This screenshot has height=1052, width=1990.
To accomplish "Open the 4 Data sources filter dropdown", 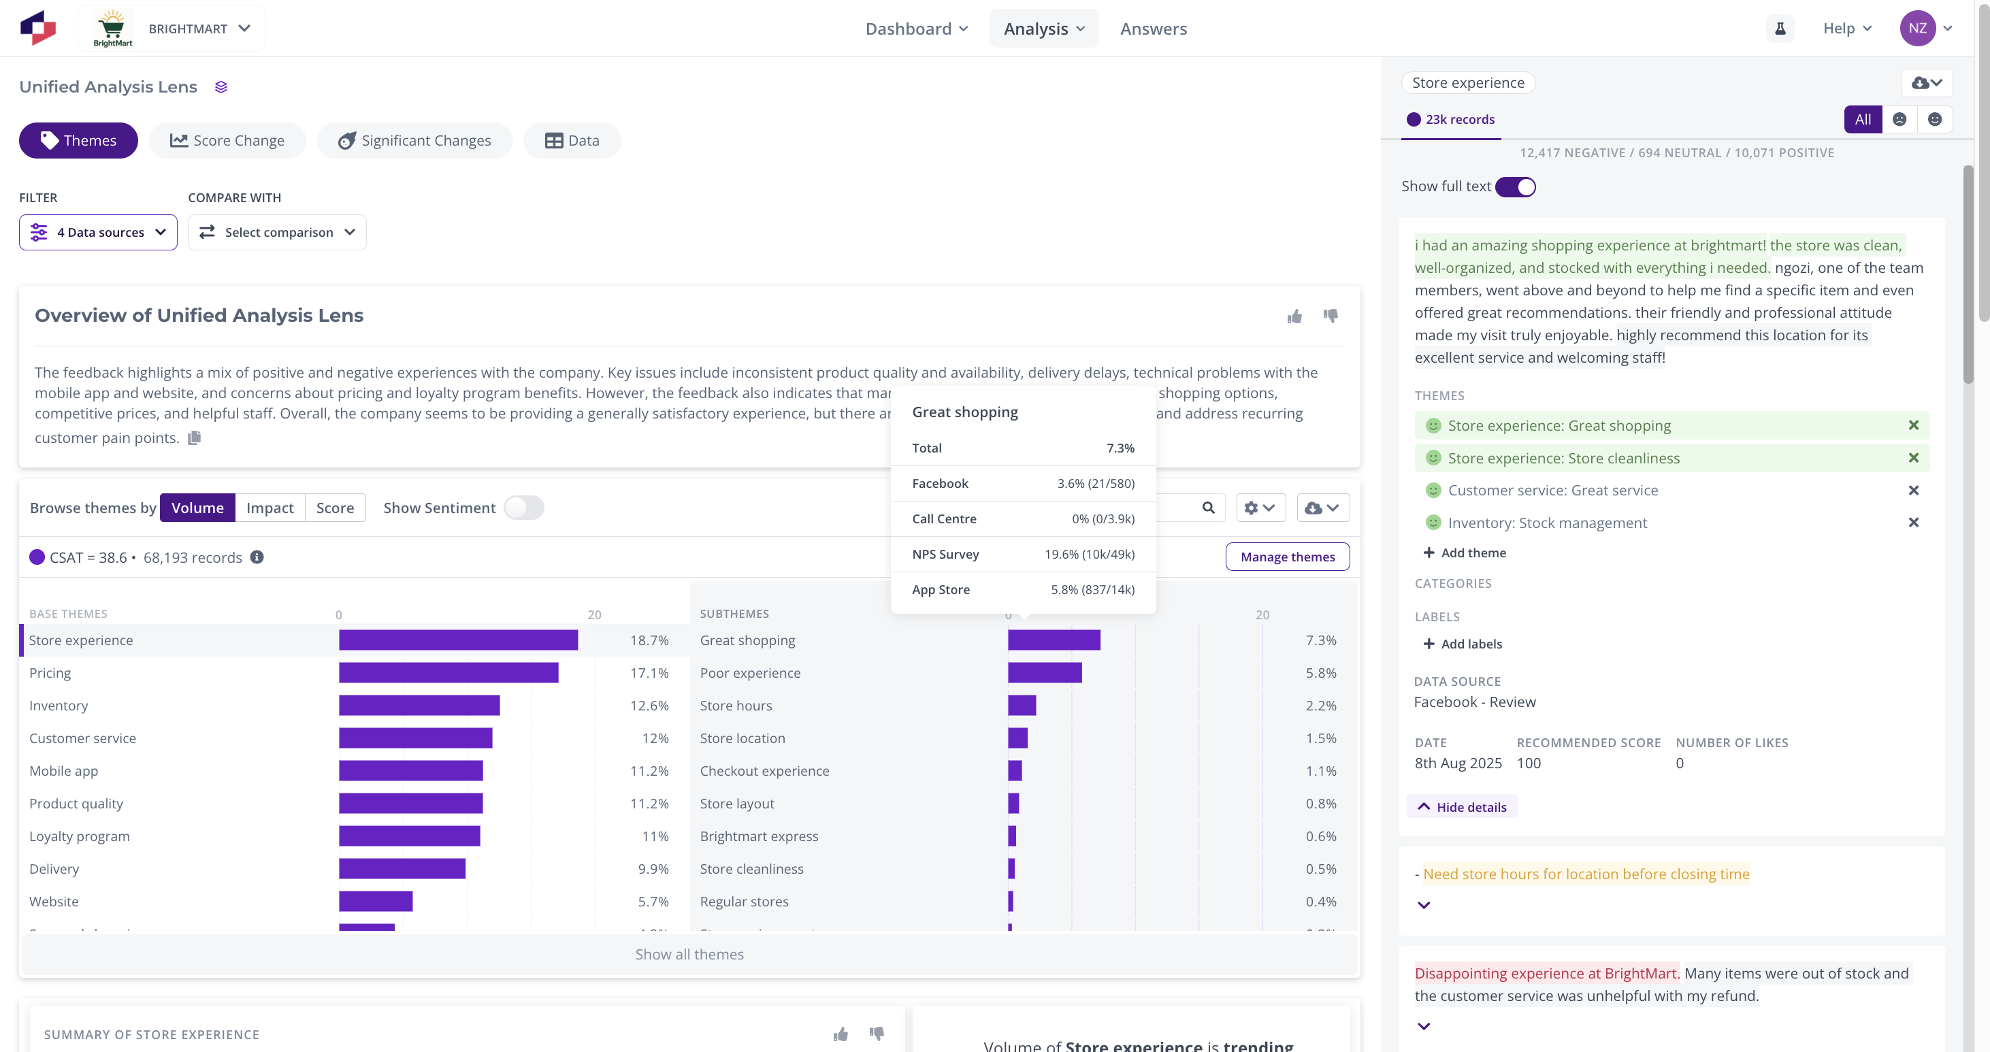I will click(x=98, y=233).
